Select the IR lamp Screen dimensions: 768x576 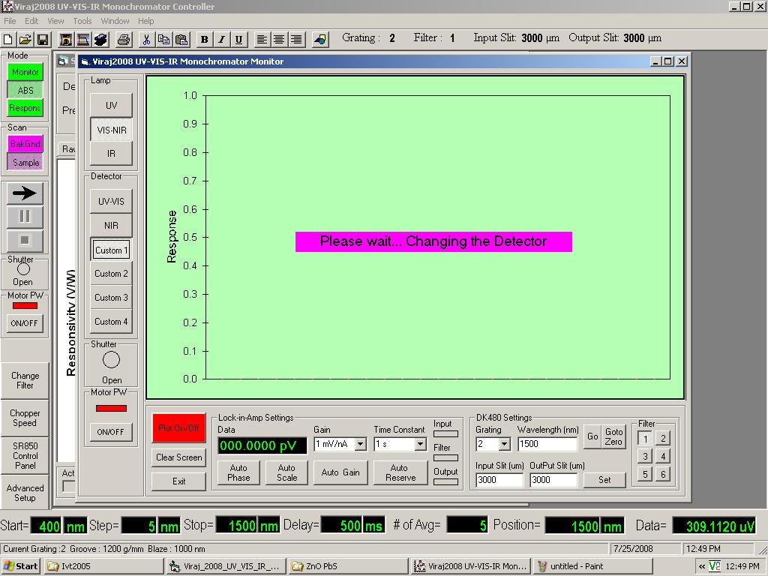(x=111, y=153)
